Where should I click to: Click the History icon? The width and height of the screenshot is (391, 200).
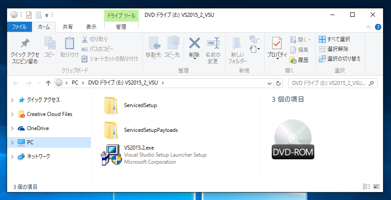pyautogui.click(x=293, y=60)
